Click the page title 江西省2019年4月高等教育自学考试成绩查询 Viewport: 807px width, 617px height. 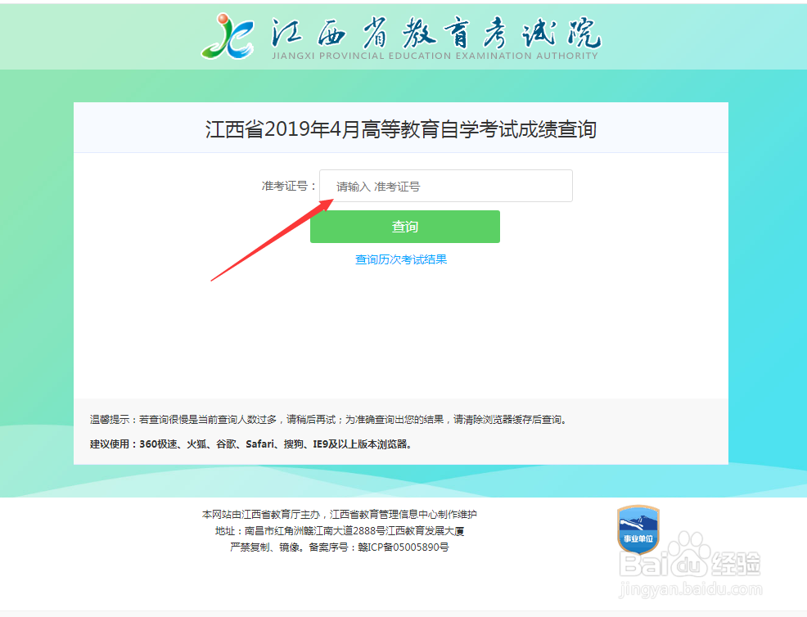pos(403,128)
